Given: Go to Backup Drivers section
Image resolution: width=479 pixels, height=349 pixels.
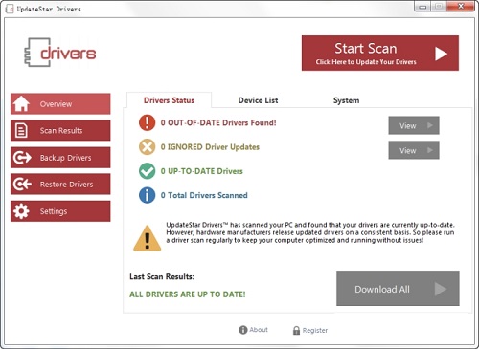Looking at the screenshot, I should (60, 158).
